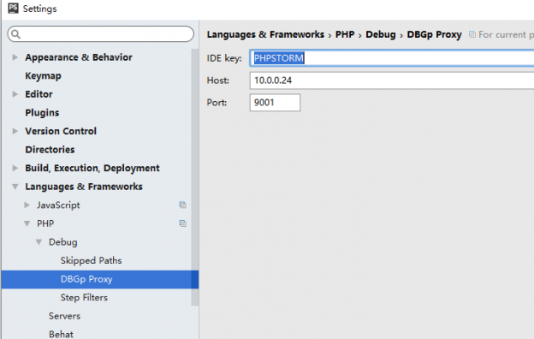
Task: Click the project-level icon next to PHP
Action: point(183,223)
